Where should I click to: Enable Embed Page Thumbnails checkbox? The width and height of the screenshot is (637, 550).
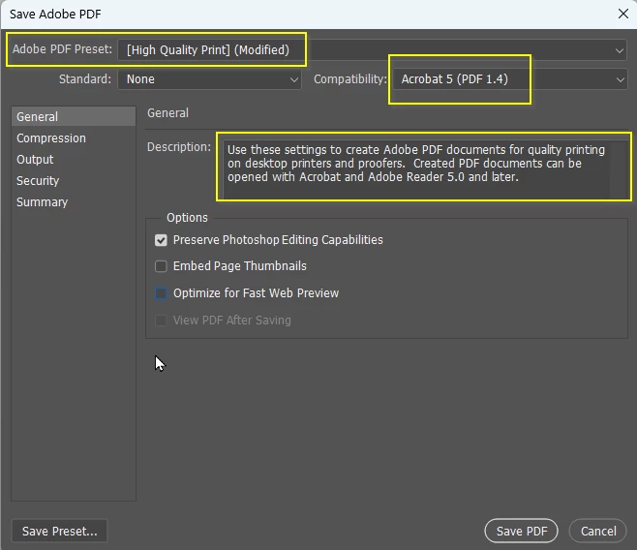pyautogui.click(x=161, y=266)
